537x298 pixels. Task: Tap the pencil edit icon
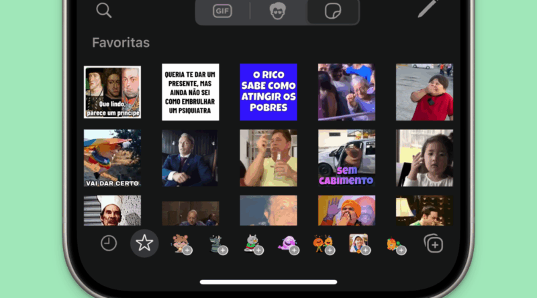pos(428,8)
